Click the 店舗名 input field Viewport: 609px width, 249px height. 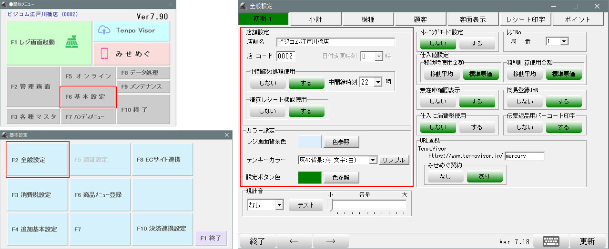point(335,42)
